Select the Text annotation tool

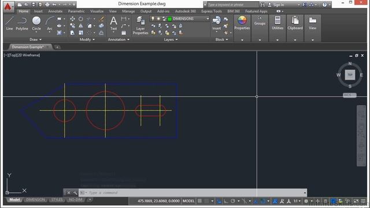coord(113,24)
